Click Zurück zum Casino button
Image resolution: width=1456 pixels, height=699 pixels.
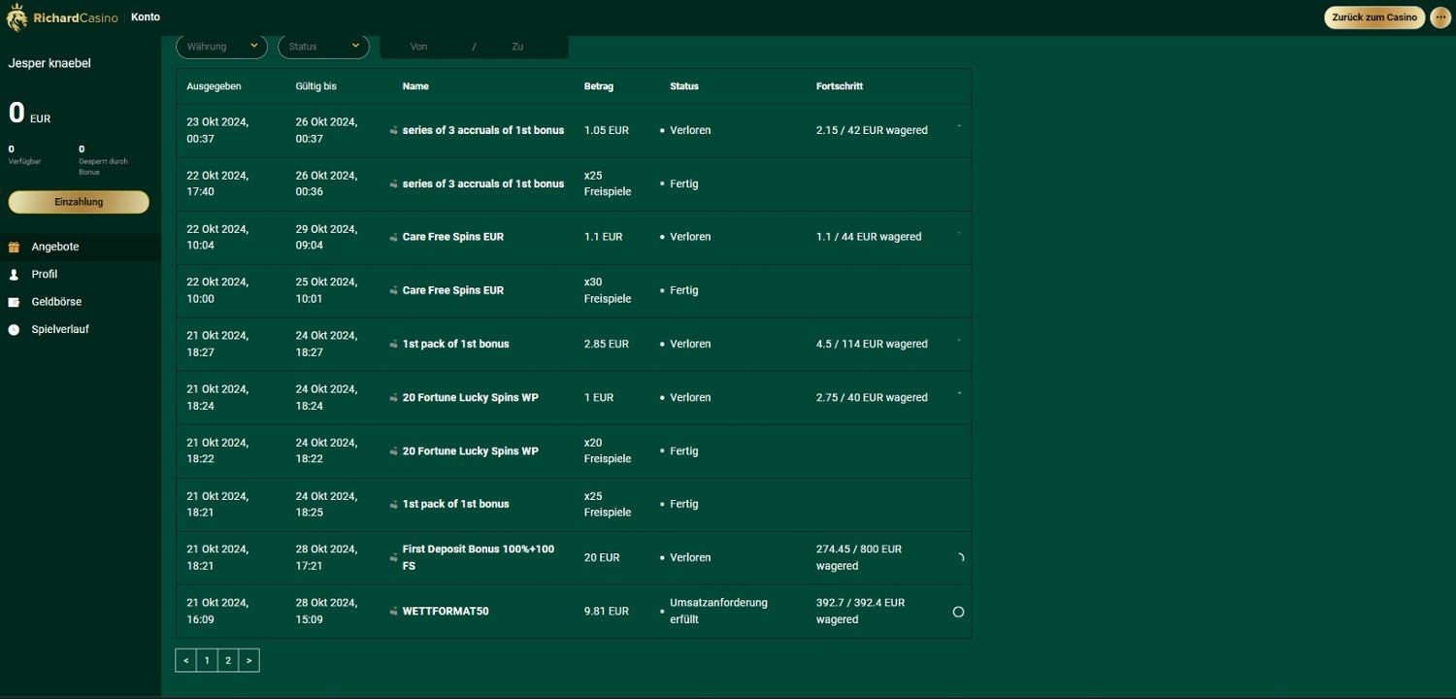1374,17
